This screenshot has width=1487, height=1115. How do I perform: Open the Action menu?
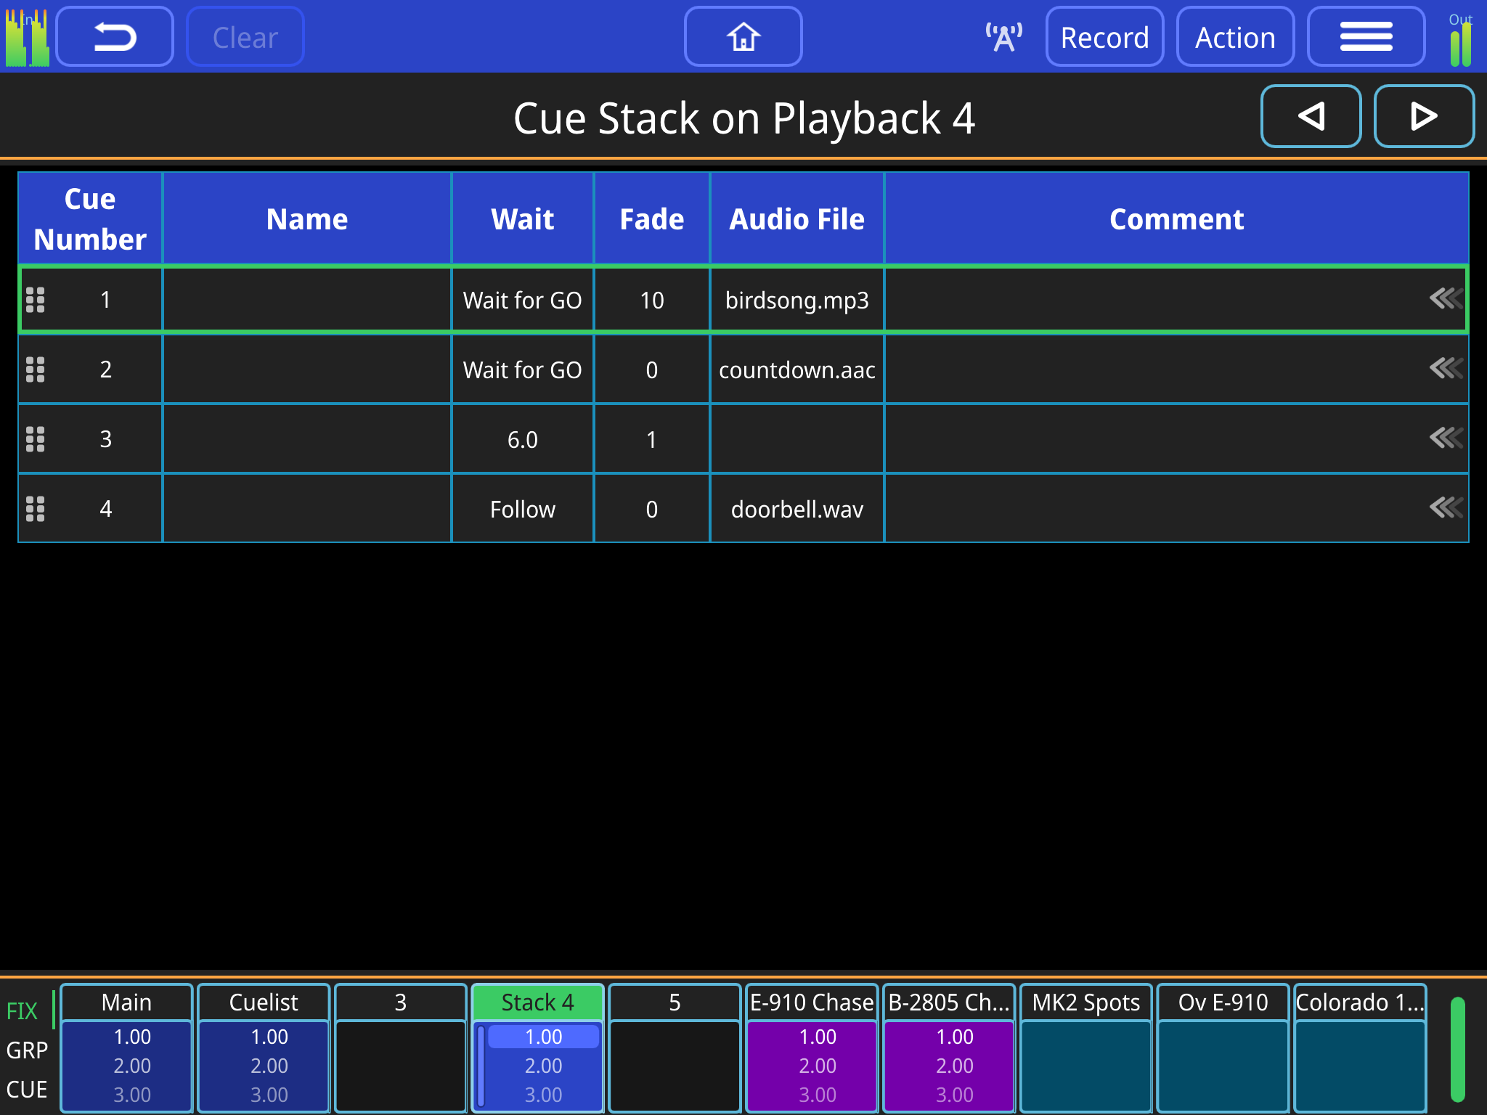(1235, 36)
